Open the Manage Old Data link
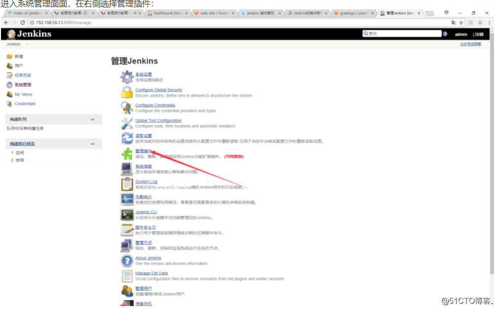This screenshot has height=310, width=495. [x=151, y=273]
